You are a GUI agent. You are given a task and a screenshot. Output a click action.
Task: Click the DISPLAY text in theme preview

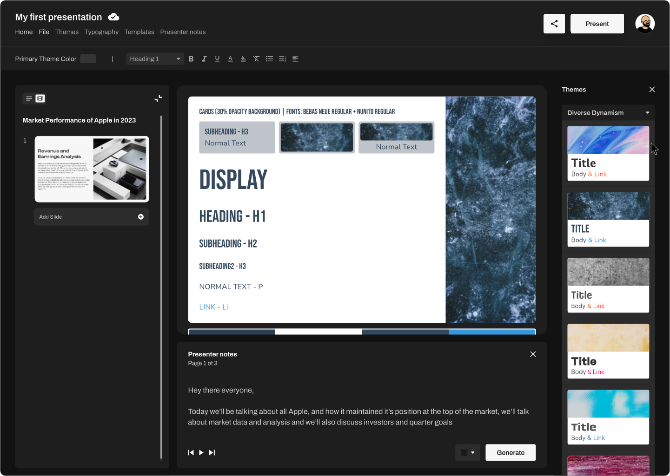click(x=233, y=180)
